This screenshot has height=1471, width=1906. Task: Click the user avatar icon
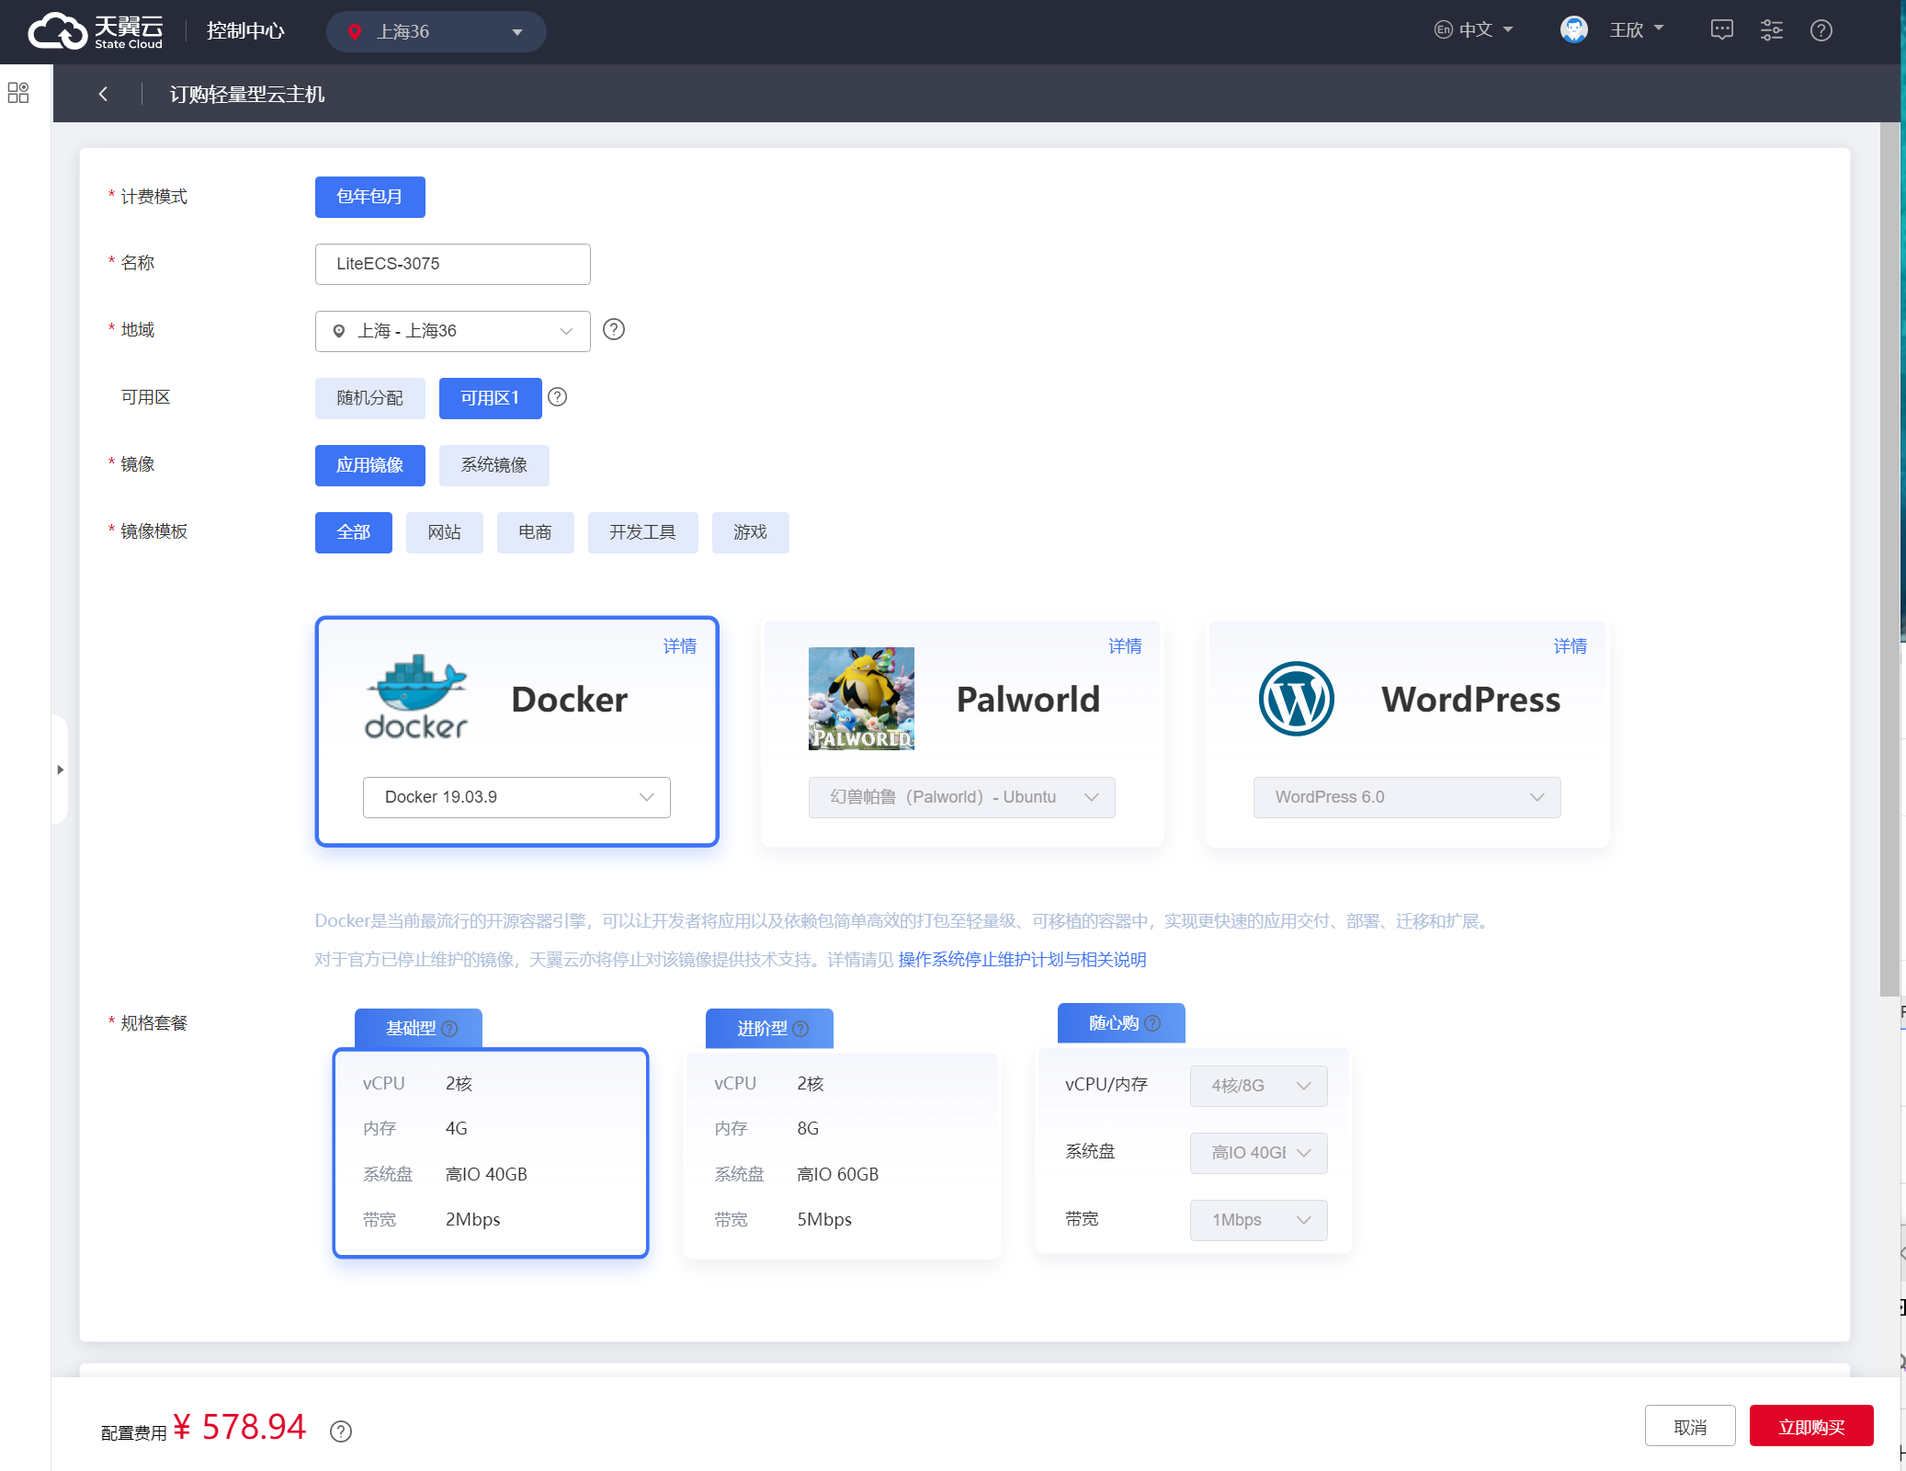(x=1573, y=30)
